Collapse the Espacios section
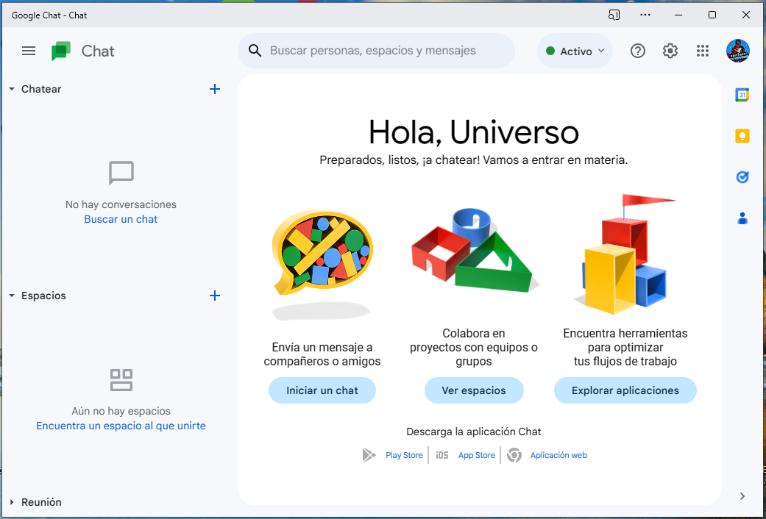The width and height of the screenshot is (766, 519). coord(12,296)
